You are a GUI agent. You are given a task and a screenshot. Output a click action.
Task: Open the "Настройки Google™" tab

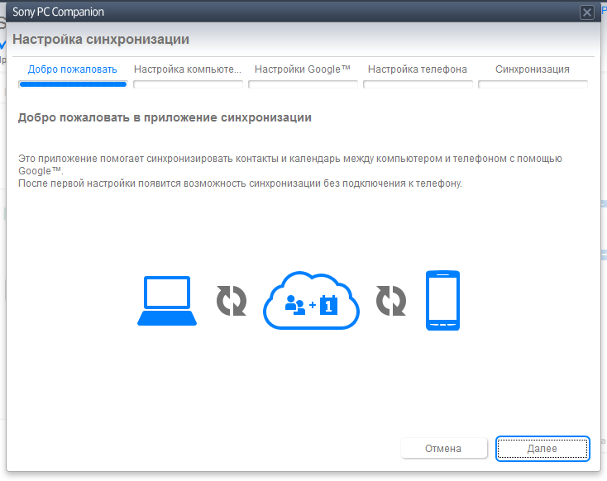303,69
